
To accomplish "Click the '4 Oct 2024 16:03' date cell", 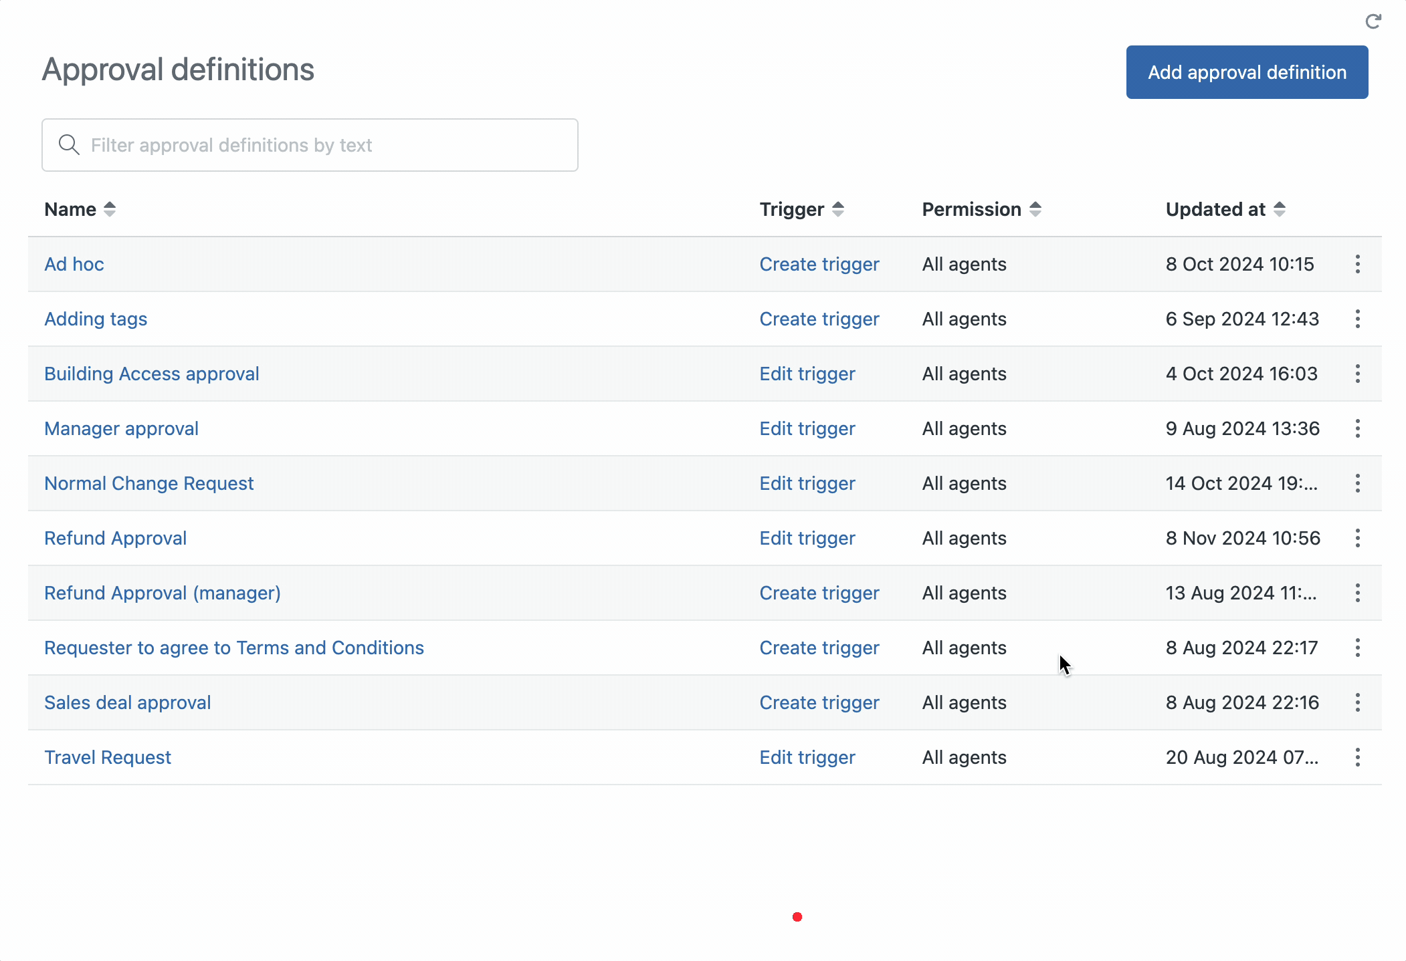I will click(1241, 374).
